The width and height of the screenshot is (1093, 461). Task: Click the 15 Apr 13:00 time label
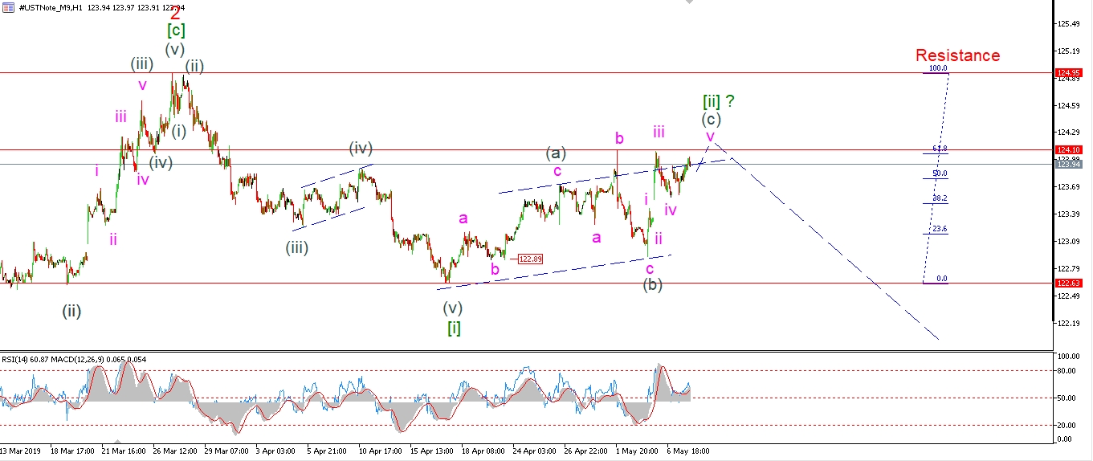coord(433,451)
